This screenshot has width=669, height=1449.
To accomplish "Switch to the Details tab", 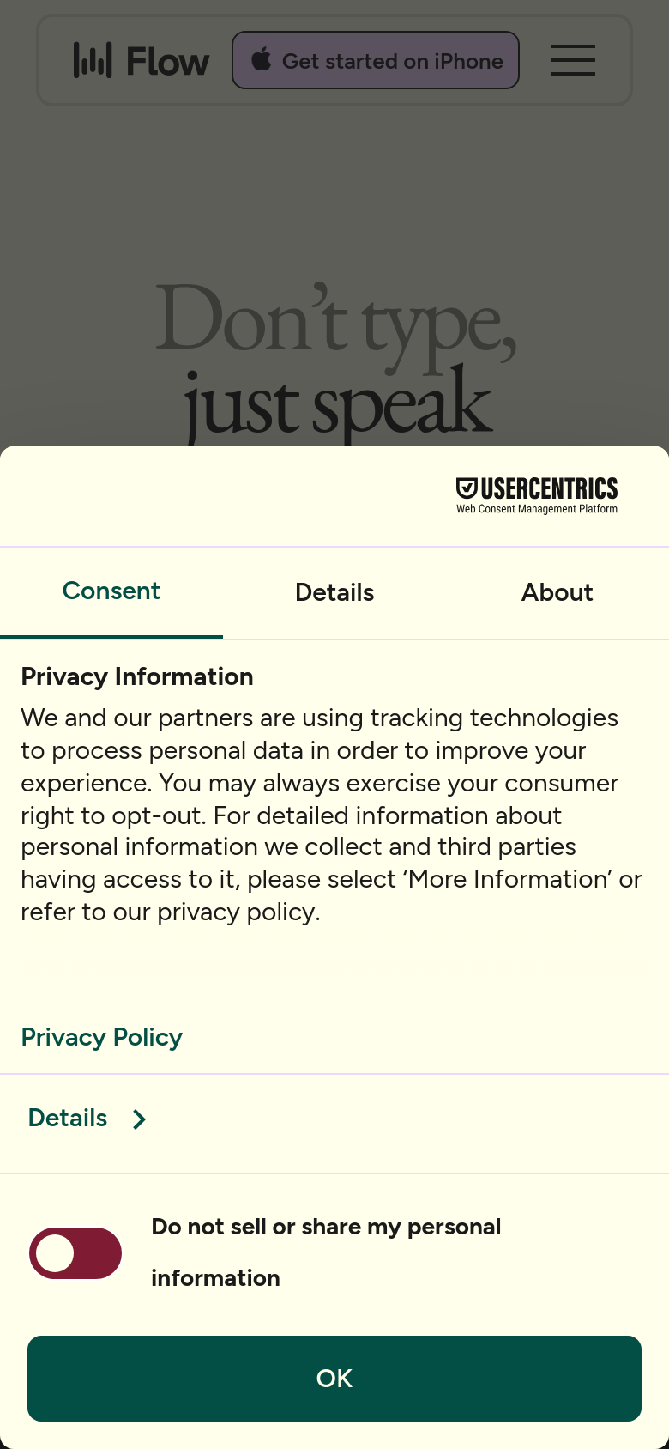I will coord(334,592).
